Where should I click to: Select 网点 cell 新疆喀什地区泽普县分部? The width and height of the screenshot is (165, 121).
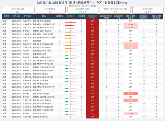coord(42,31)
